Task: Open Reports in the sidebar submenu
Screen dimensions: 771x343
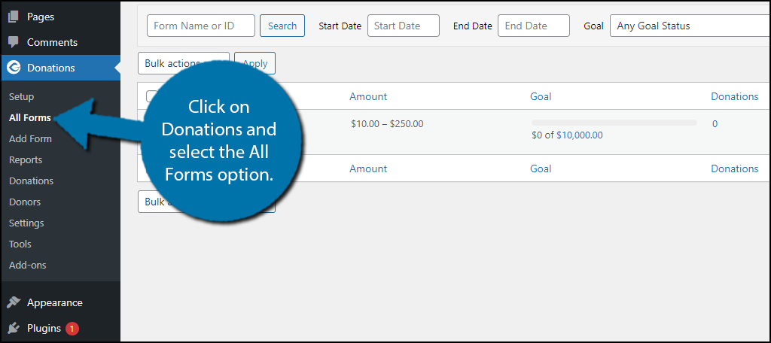Action: pyautogui.click(x=26, y=160)
